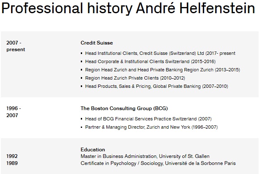
Task: Click the 1989 year label
Action: click(x=12, y=163)
